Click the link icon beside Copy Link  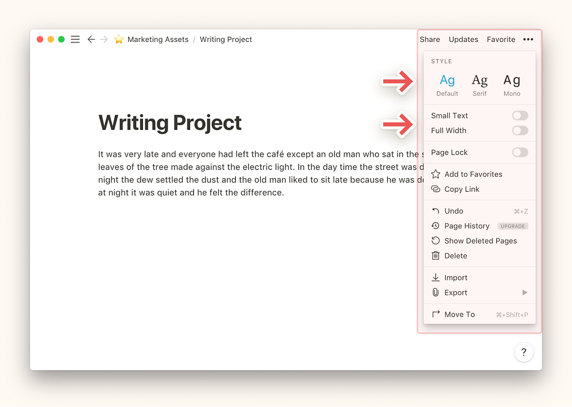click(x=436, y=189)
